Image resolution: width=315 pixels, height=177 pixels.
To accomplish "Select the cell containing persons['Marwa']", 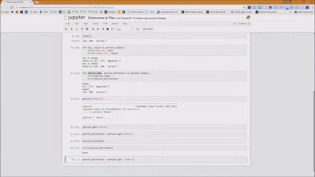I will coord(164,99).
